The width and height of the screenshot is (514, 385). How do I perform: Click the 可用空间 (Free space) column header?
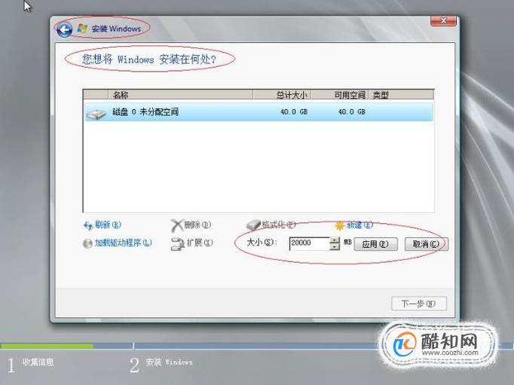point(340,95)
